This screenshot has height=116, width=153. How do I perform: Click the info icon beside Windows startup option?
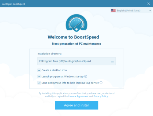(x=86, y=77)
